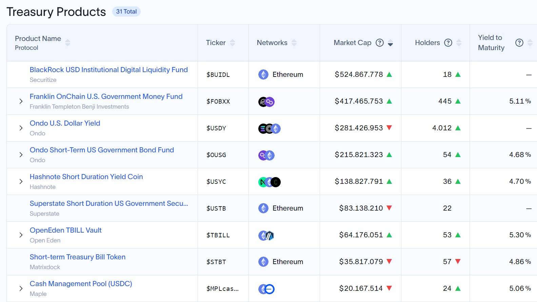The width and height of the screenshot is (537, 302).
Task: Click the 22 holders value
Action: pos(447,208)
